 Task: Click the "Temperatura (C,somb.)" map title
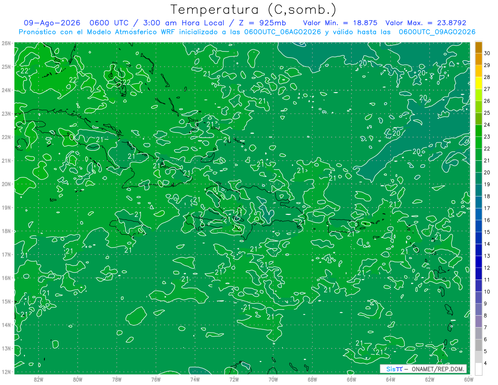(x=254, y=10)
